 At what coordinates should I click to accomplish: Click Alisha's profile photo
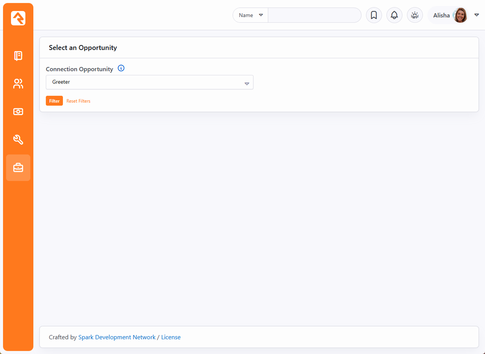[460, 15]
